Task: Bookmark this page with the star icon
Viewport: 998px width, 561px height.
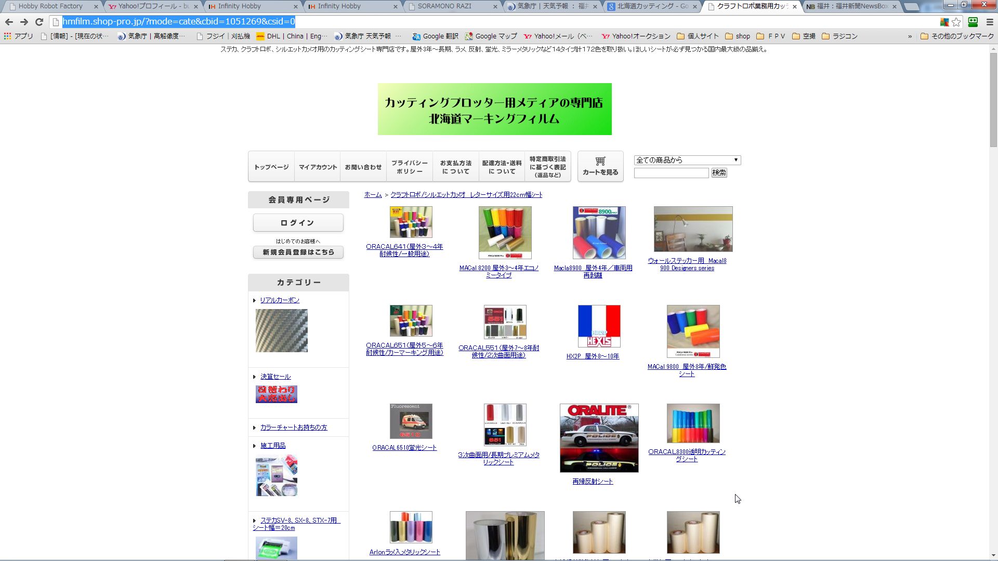Action: click(956, 22)
